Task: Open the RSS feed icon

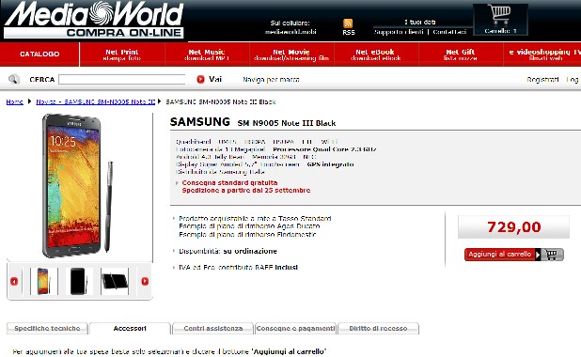Action: (348, 23)
